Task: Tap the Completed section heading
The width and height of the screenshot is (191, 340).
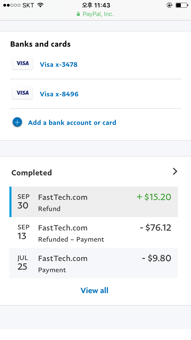Action: pyautogui.click(x=32, y=173)
